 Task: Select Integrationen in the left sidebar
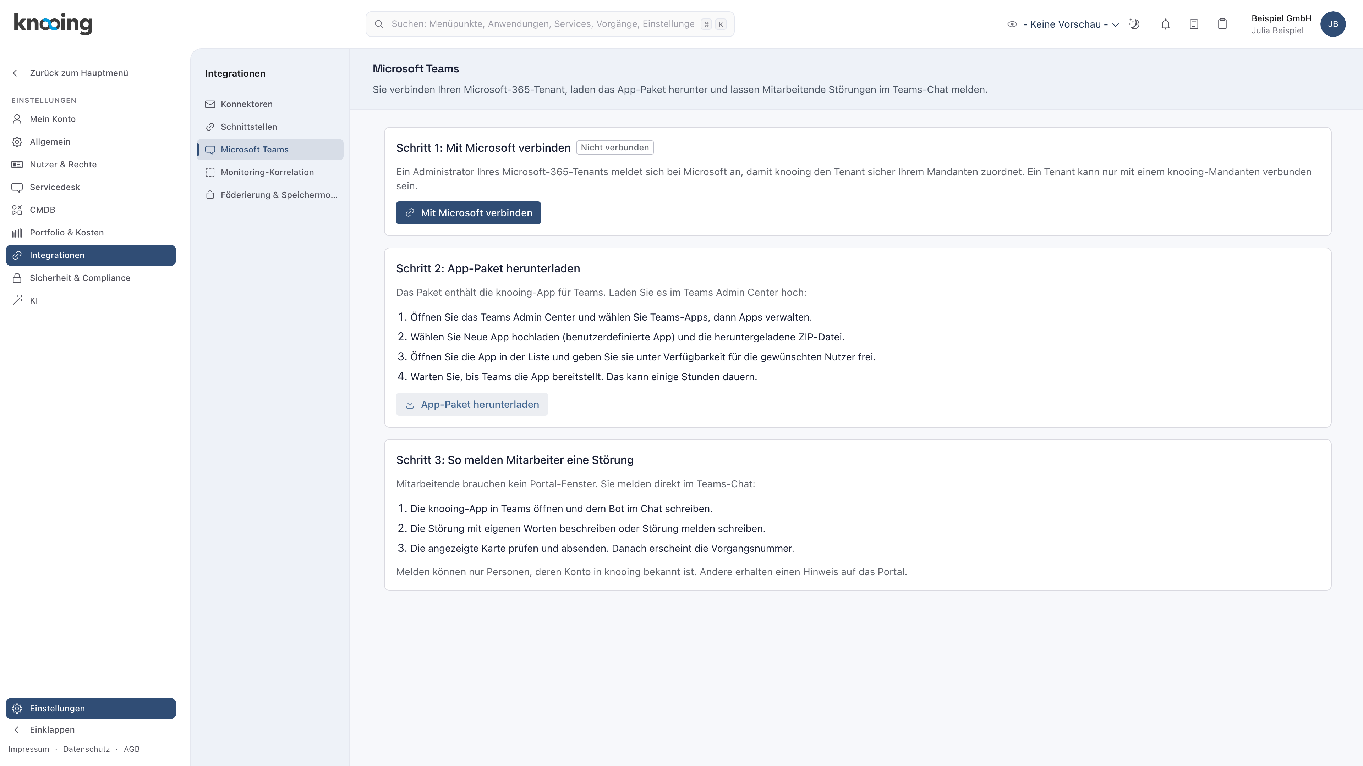point(91,255)
